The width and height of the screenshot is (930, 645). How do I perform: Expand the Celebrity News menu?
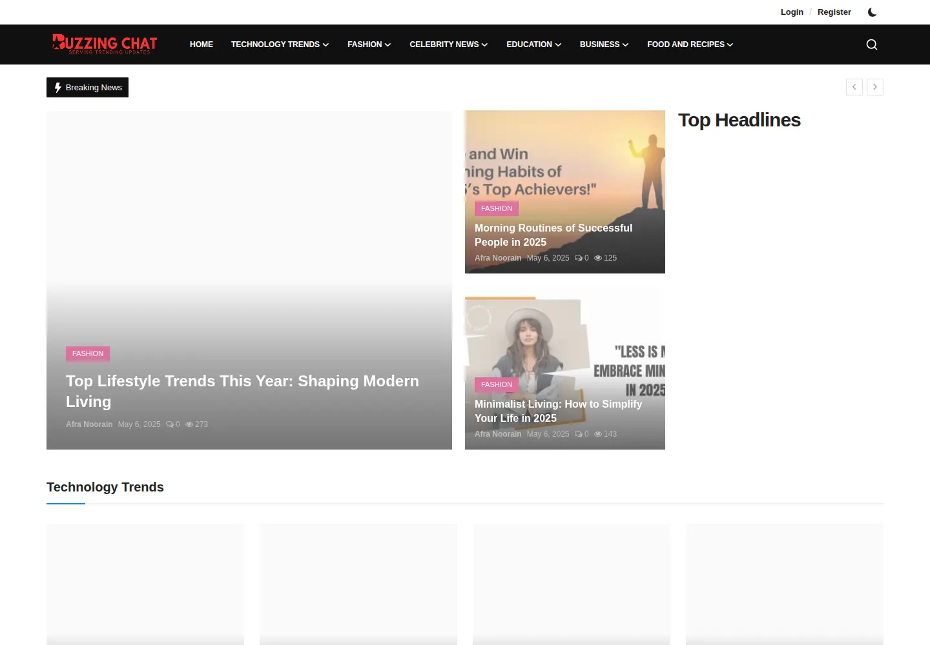[449, 45]
